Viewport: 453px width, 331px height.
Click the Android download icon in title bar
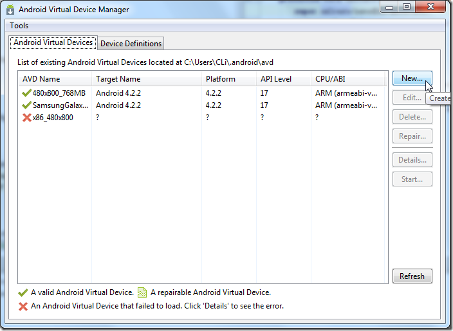pos(10,10)
